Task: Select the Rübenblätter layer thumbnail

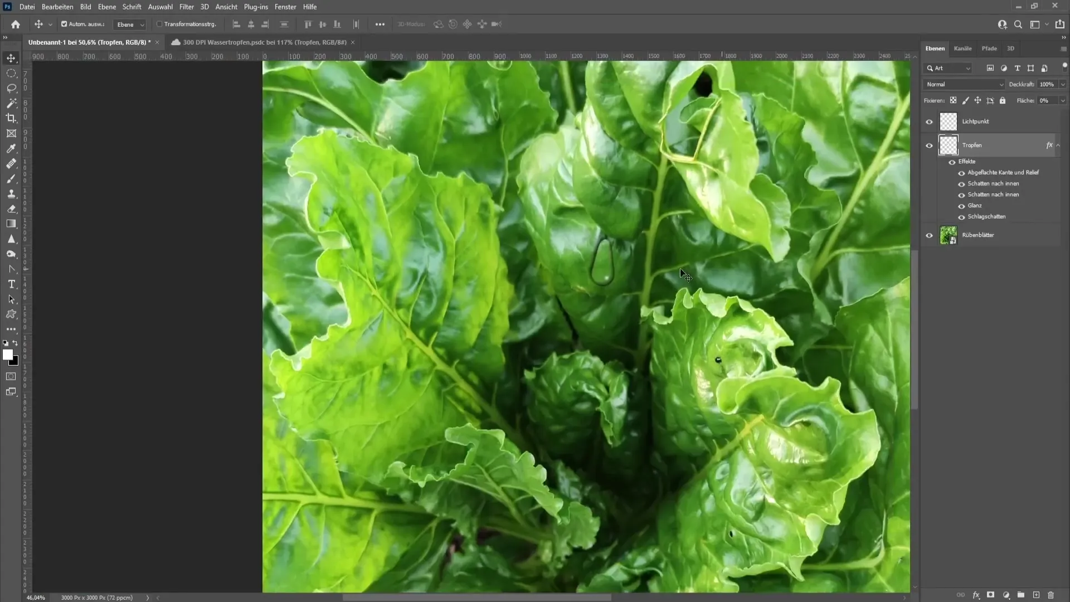Action: pyautogui.click(x=948, y=235)
